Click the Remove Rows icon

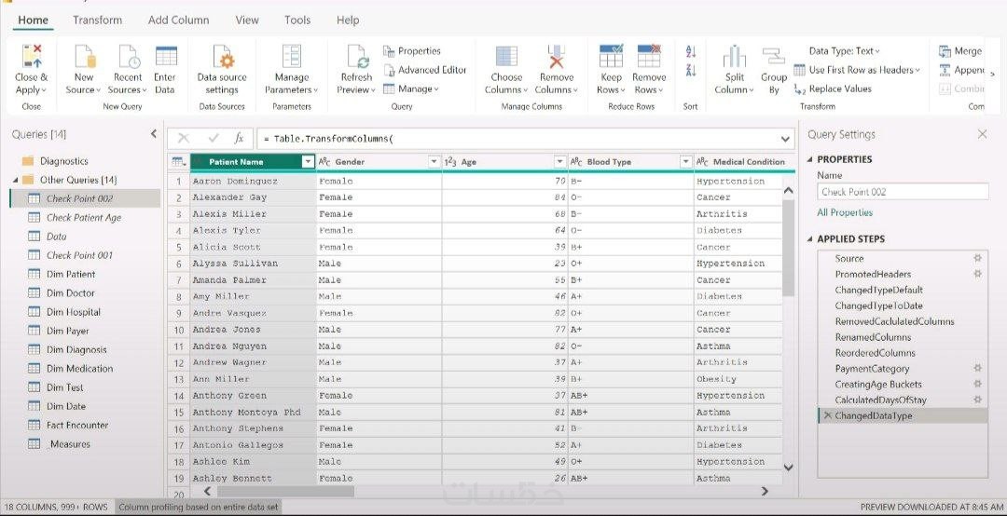pyautogui.click(x=649, y=56)
